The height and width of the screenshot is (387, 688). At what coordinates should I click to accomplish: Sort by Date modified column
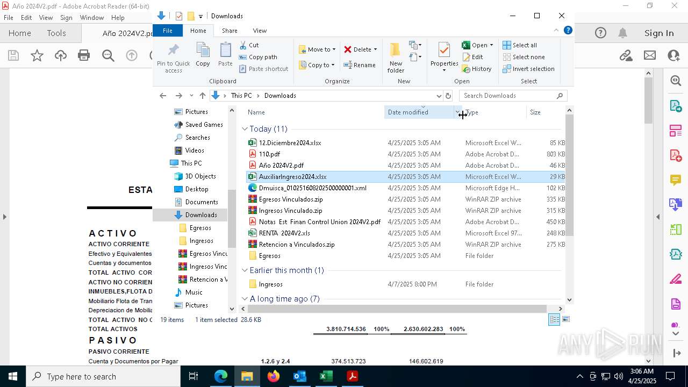[x=419, y=112]
